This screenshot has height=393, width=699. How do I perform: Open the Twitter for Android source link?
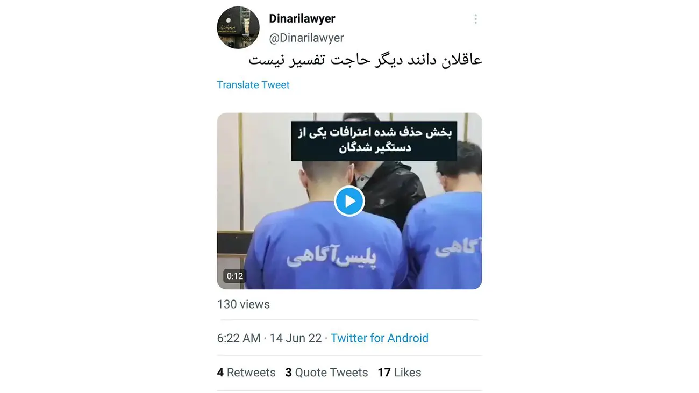380,338
